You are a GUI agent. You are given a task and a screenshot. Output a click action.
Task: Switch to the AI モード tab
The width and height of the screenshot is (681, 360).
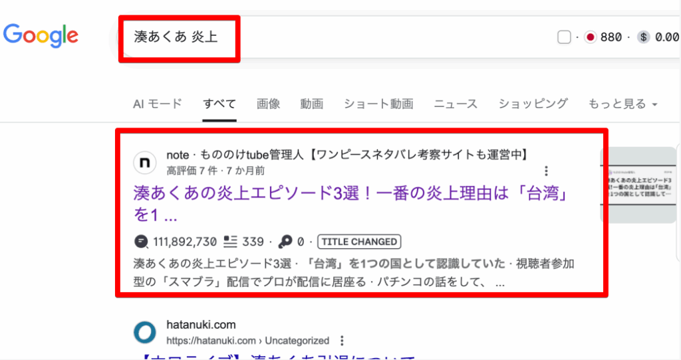tap(157, 104)
